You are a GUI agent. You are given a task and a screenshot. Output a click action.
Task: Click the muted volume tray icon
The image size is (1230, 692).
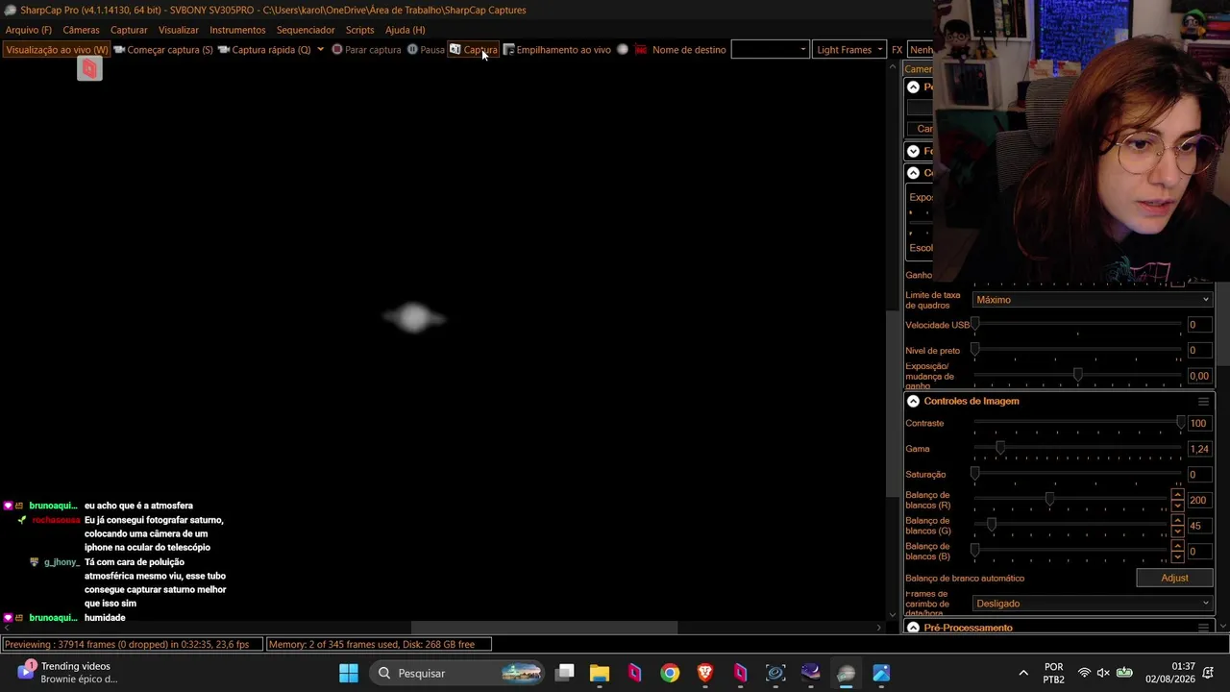pos(1103,673)
